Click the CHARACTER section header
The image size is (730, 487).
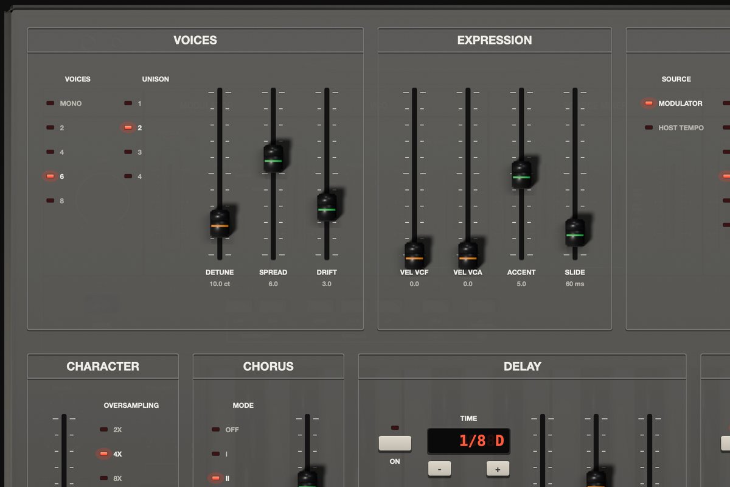[103, 366]
